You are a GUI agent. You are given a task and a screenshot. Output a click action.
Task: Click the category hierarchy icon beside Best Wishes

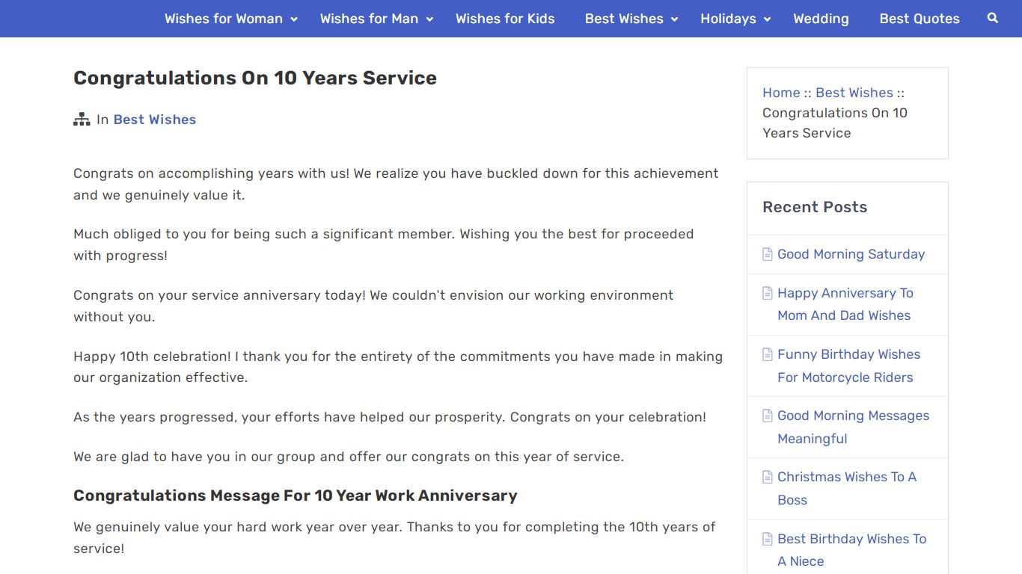coord(82,120)
